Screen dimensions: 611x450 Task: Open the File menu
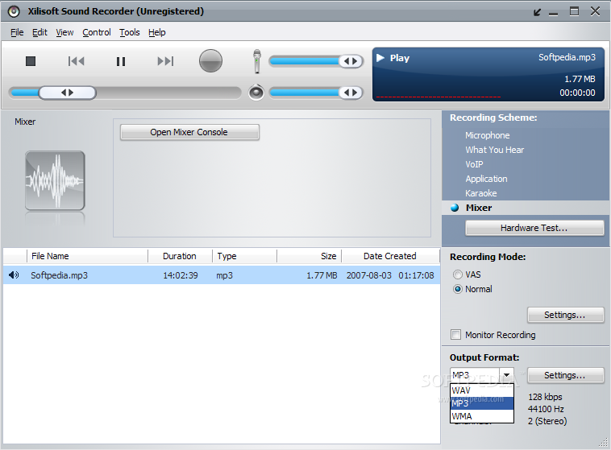[17, 32]
